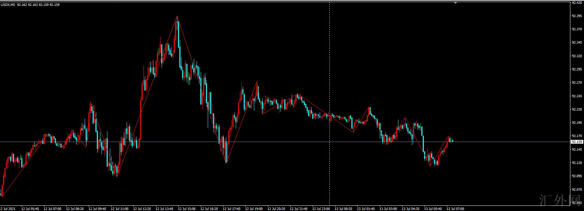Select the current price label 92.159
Screen dimensions: 584x211
tap(577, 142)
